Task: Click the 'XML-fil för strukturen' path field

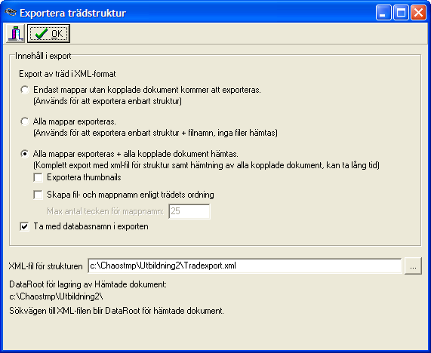Action: 245,266
